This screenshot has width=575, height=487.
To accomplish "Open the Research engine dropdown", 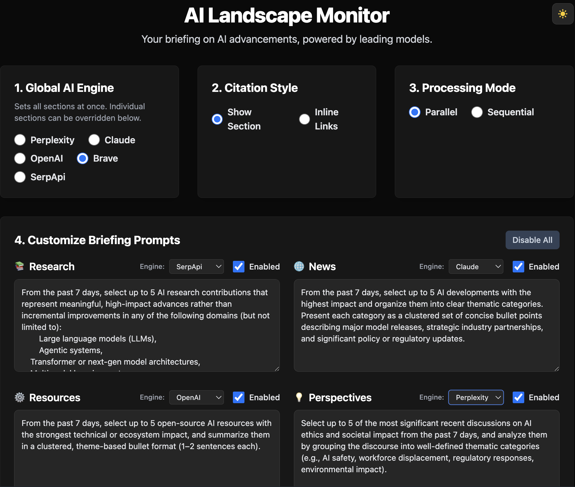I will [x=196, y=266].
